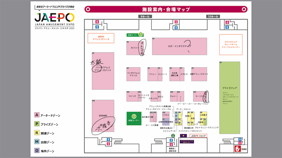
Task: Click the フリュー booth
Action: click(x=153, y=74)
